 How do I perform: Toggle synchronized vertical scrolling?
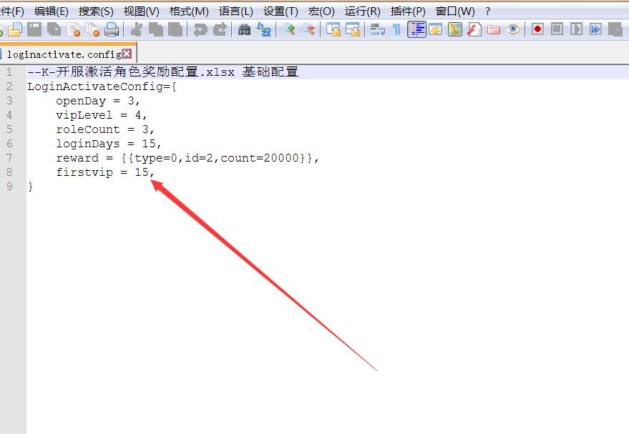(x=333, y=29)
